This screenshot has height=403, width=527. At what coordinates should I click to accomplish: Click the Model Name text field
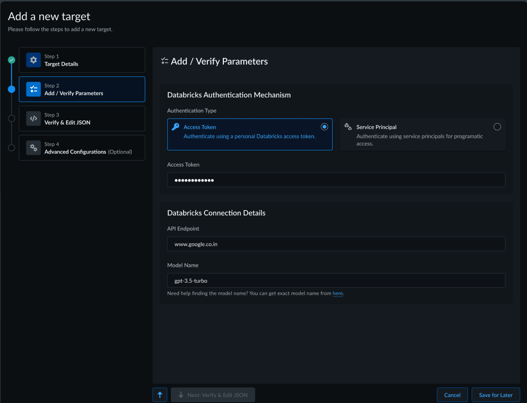pyautogui.click(x=336, y=281)
